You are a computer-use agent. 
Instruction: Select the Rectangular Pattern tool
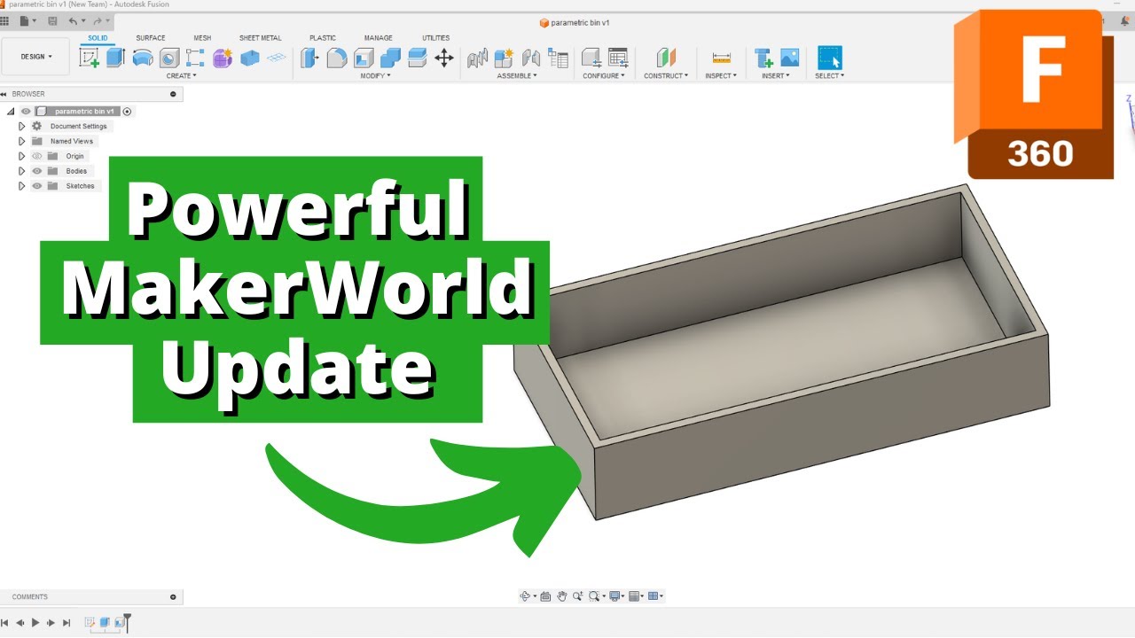pyautogui.click(x=195, y=58)
